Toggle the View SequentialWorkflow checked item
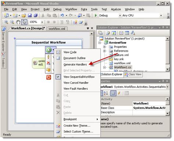Viewport: 174px width, 141px height. point(79,77)
